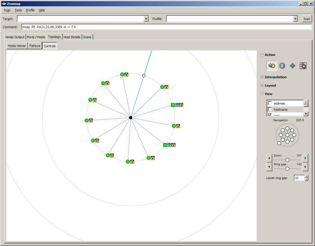This screenshot has width=315, height=246.
Task: Switch to the Scans tab
Action: [87, 37]
